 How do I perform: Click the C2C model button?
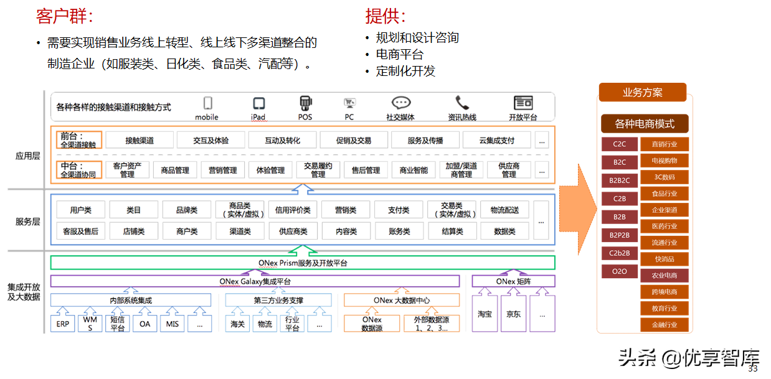pos(619,144)
